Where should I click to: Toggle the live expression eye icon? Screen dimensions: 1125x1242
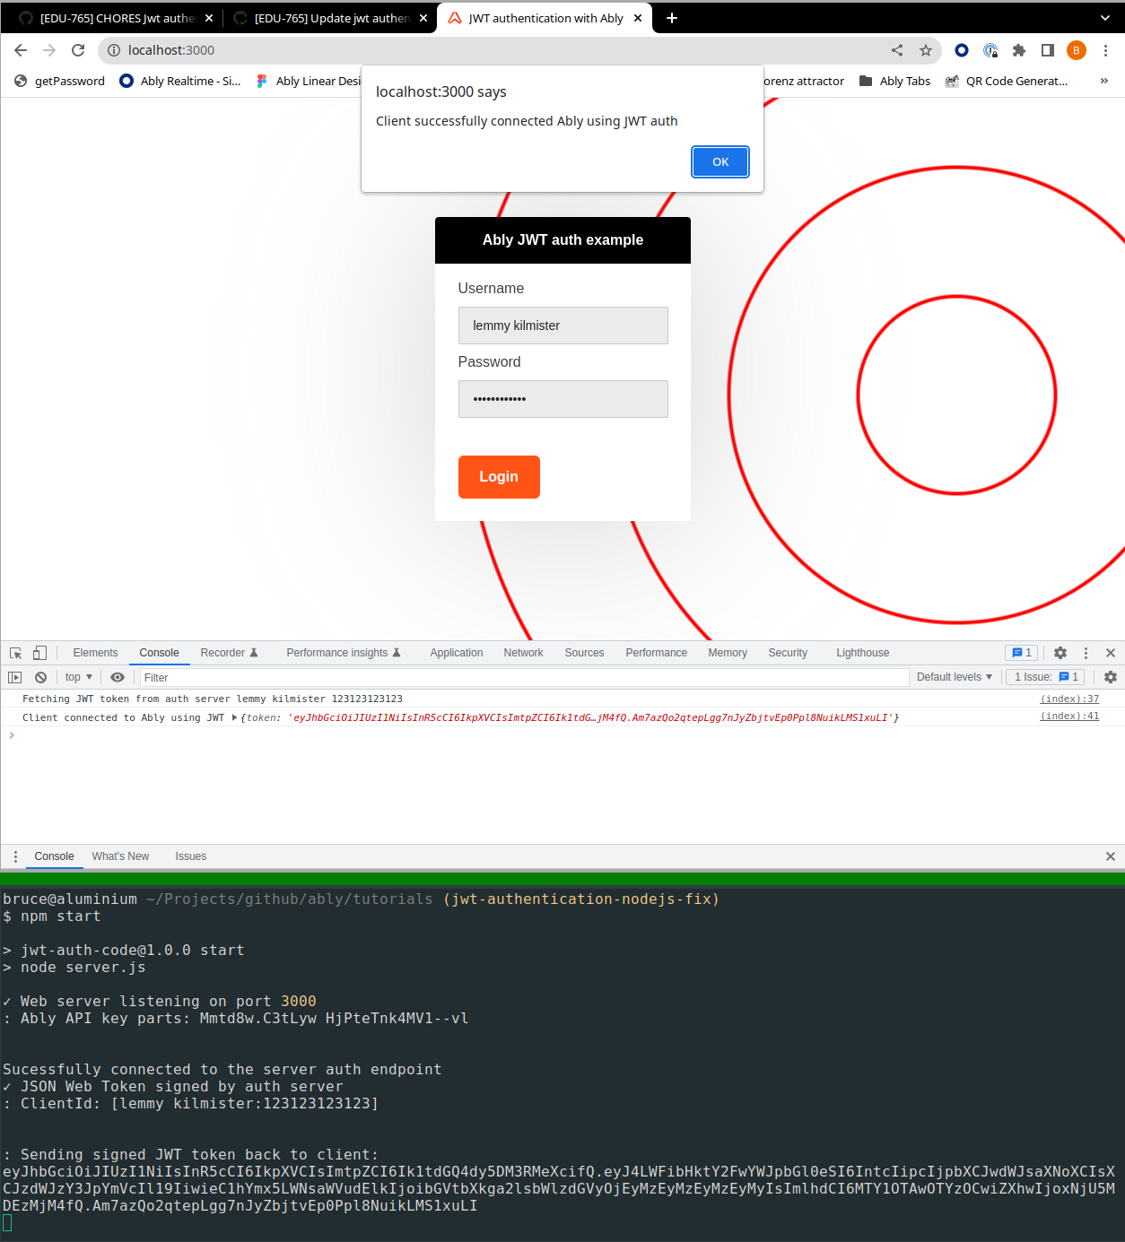point(118,677)
